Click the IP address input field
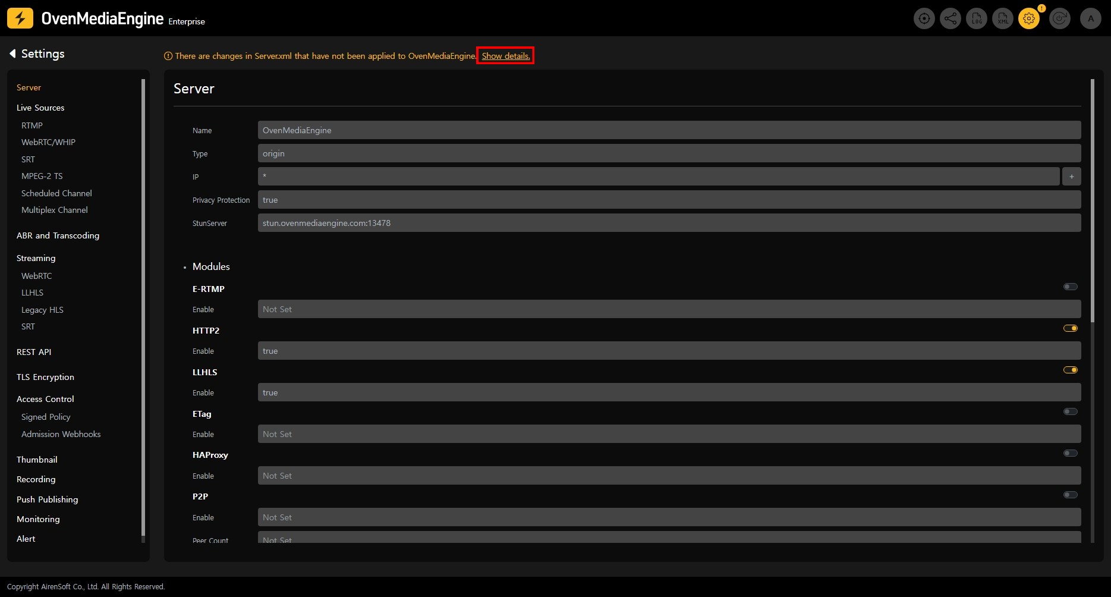 pos(659,177)
